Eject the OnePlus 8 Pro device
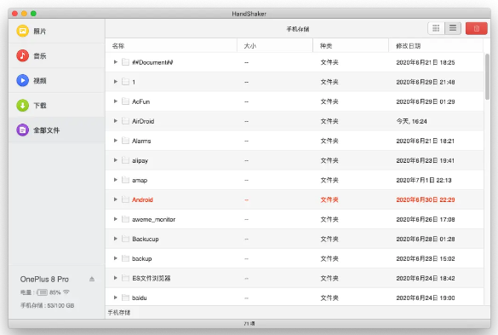The image size is (498, 335). tap(92, 279)
